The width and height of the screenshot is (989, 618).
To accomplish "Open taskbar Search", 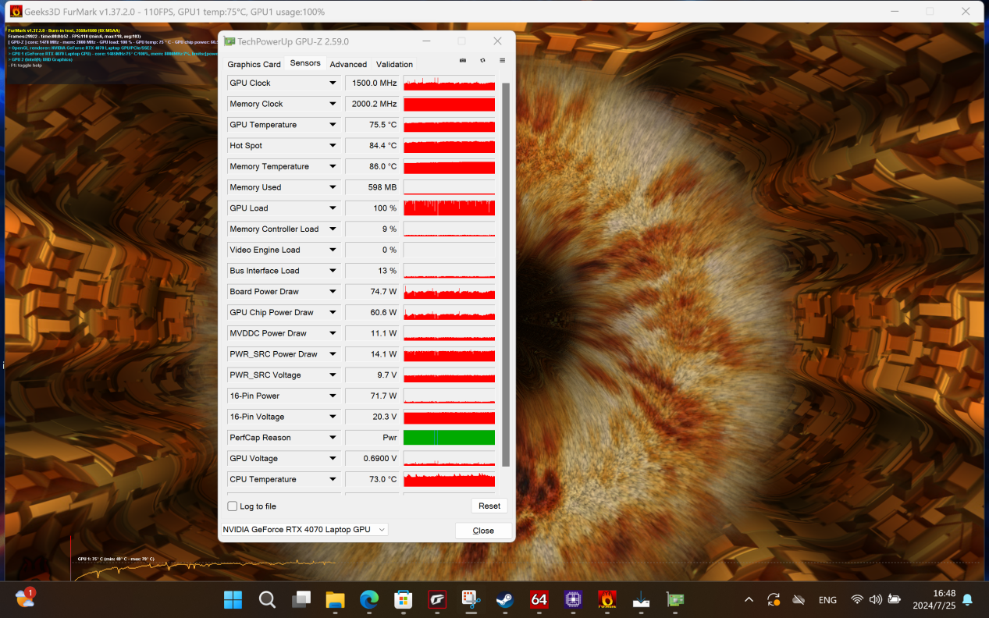I will (267, 599).
